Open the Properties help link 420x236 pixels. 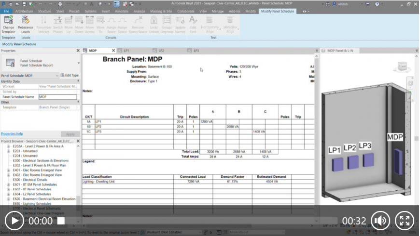click(x=12, y=133)
